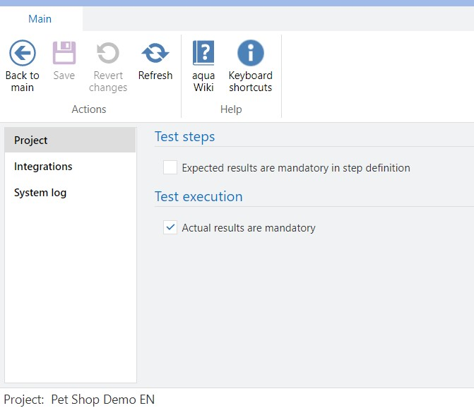Click the Test steps section heading
Viewport: 474px width, 408px height.
(x=184, y=137)
